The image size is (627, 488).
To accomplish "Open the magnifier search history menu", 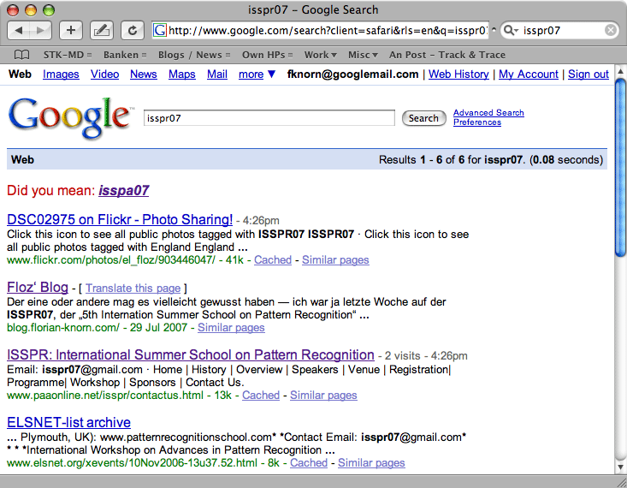I will point(511,30).
